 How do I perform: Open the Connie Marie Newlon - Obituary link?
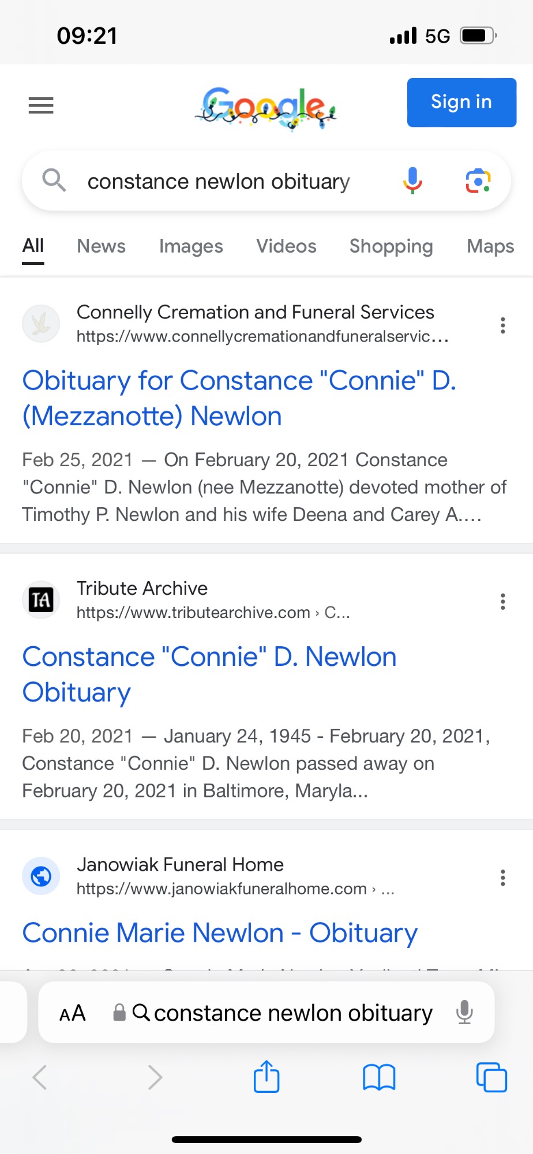click(x=220, y=933)
